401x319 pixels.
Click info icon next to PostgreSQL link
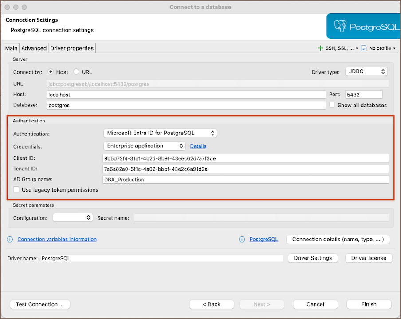[242, 240]
